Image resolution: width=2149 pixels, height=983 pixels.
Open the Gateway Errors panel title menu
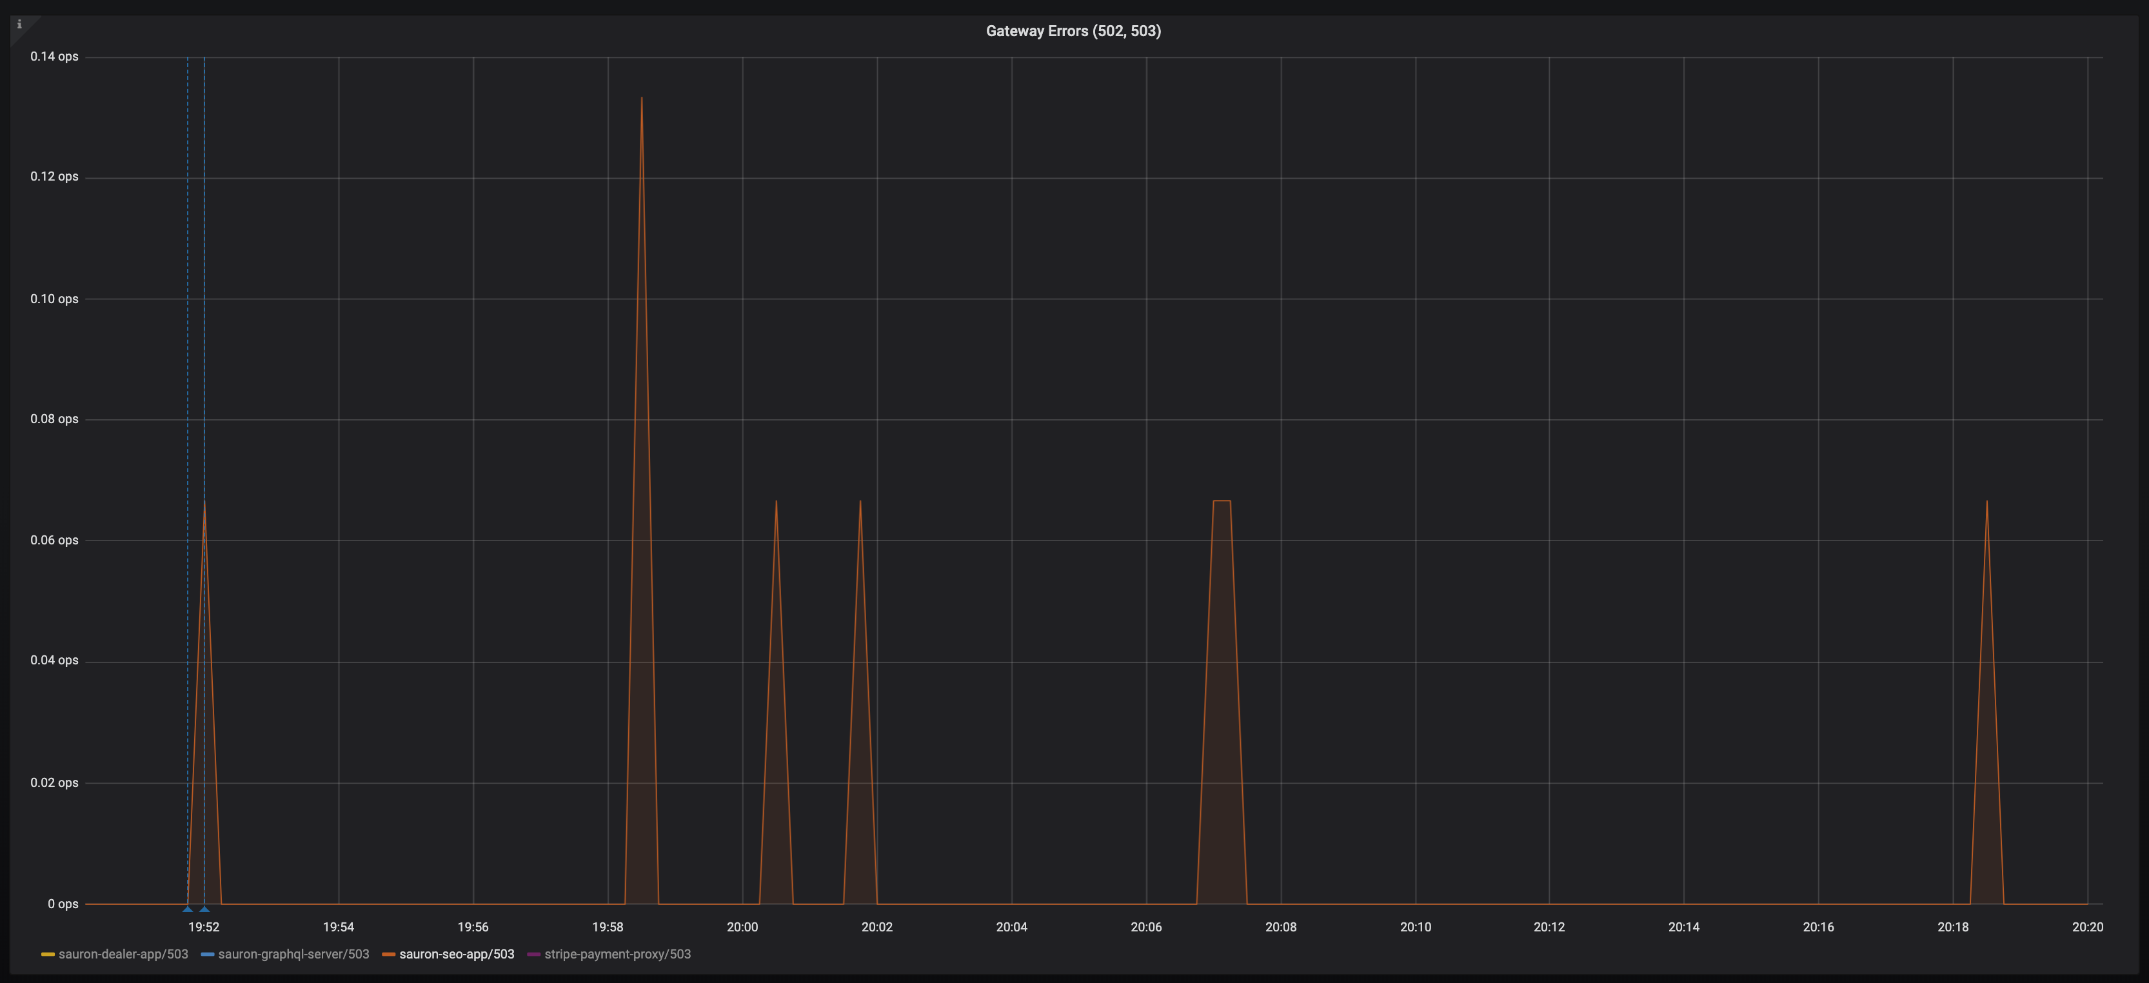1073,31
